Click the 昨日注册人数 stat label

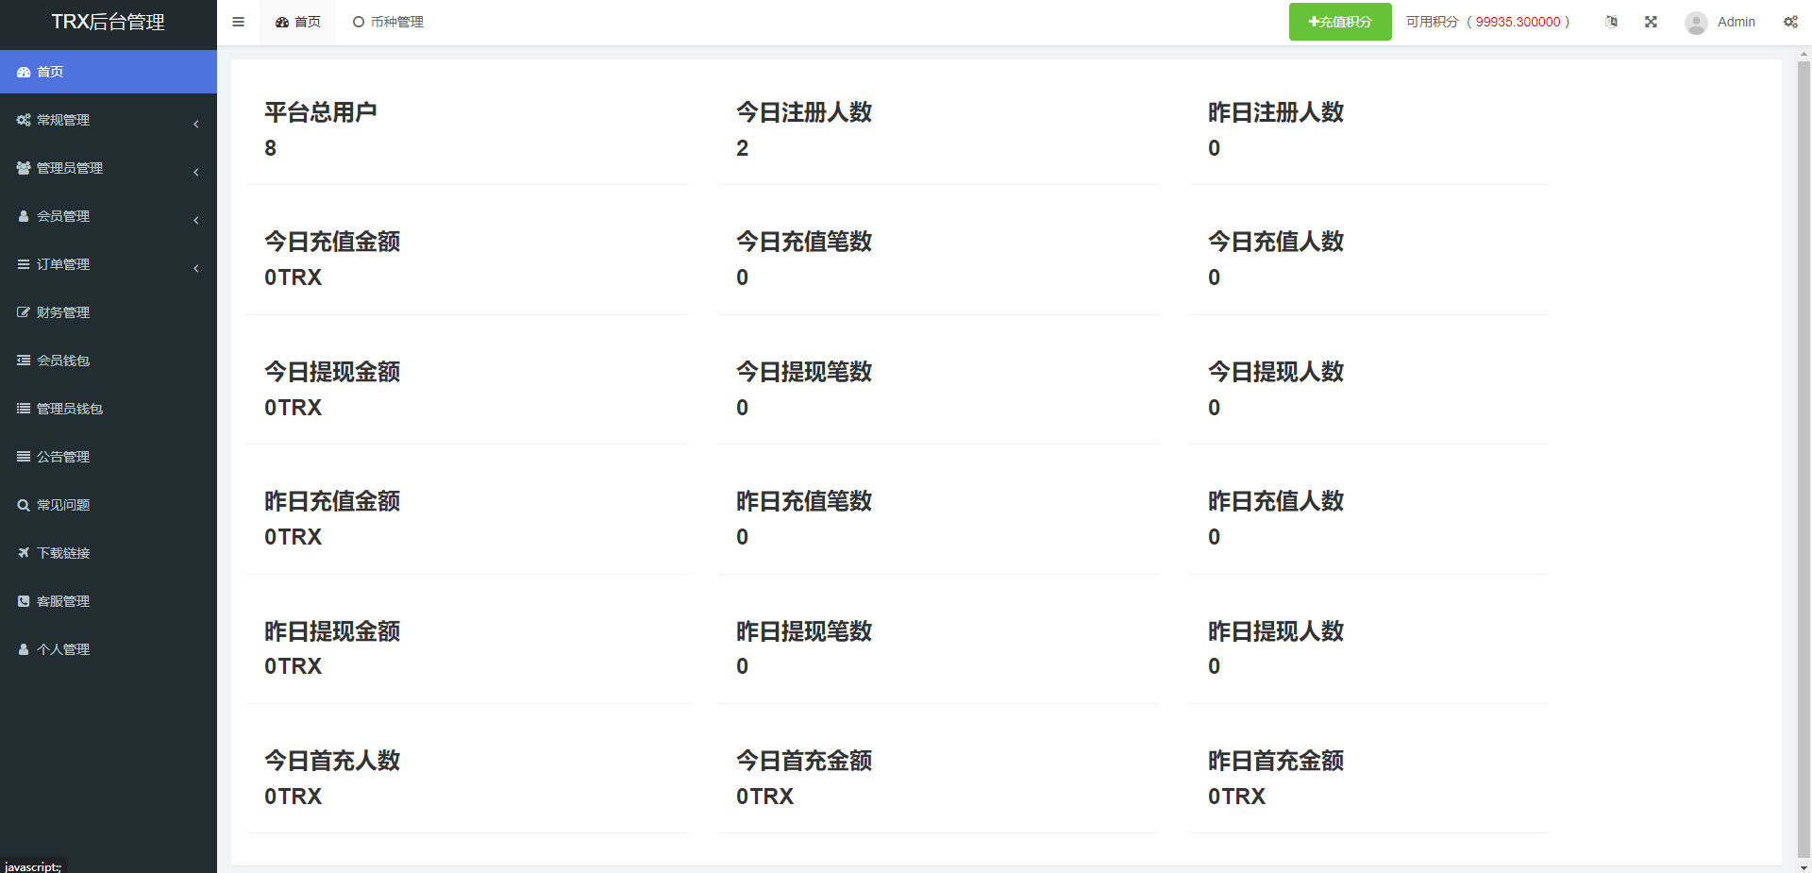[x=1276, y=112]
